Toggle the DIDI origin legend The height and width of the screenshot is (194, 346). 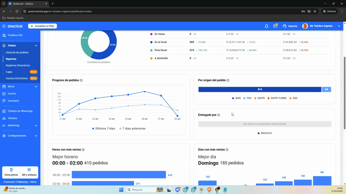click(x=293, y=98)
